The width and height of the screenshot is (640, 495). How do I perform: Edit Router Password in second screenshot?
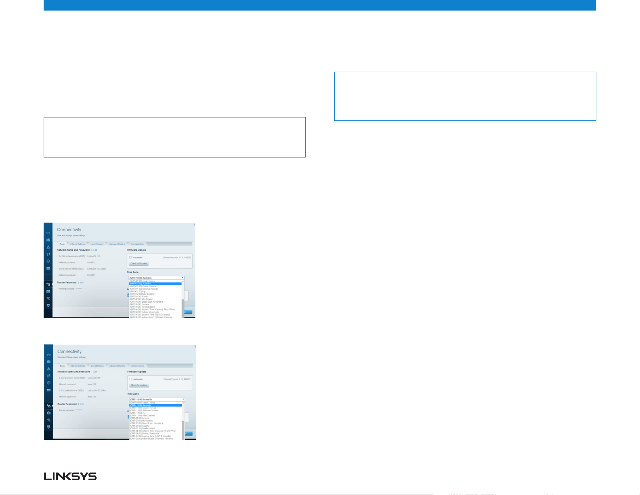82,404
